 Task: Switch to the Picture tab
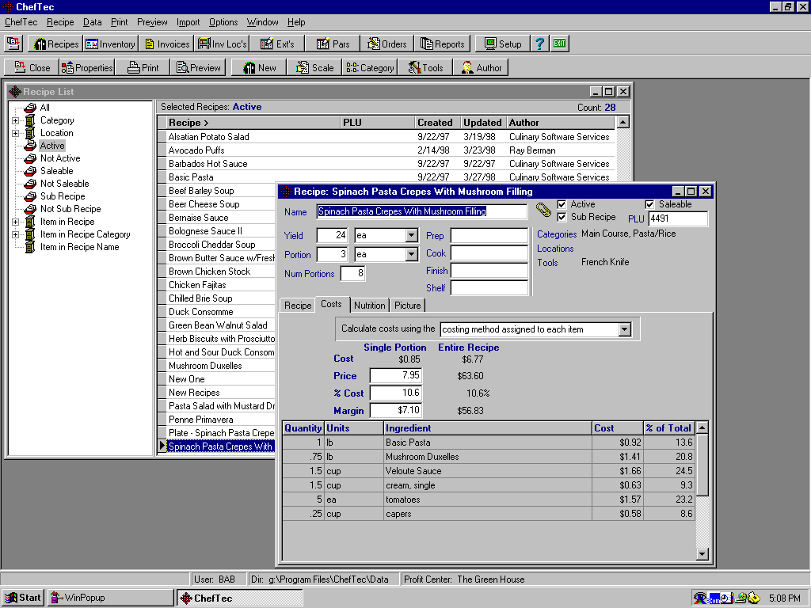pos(408,306)
